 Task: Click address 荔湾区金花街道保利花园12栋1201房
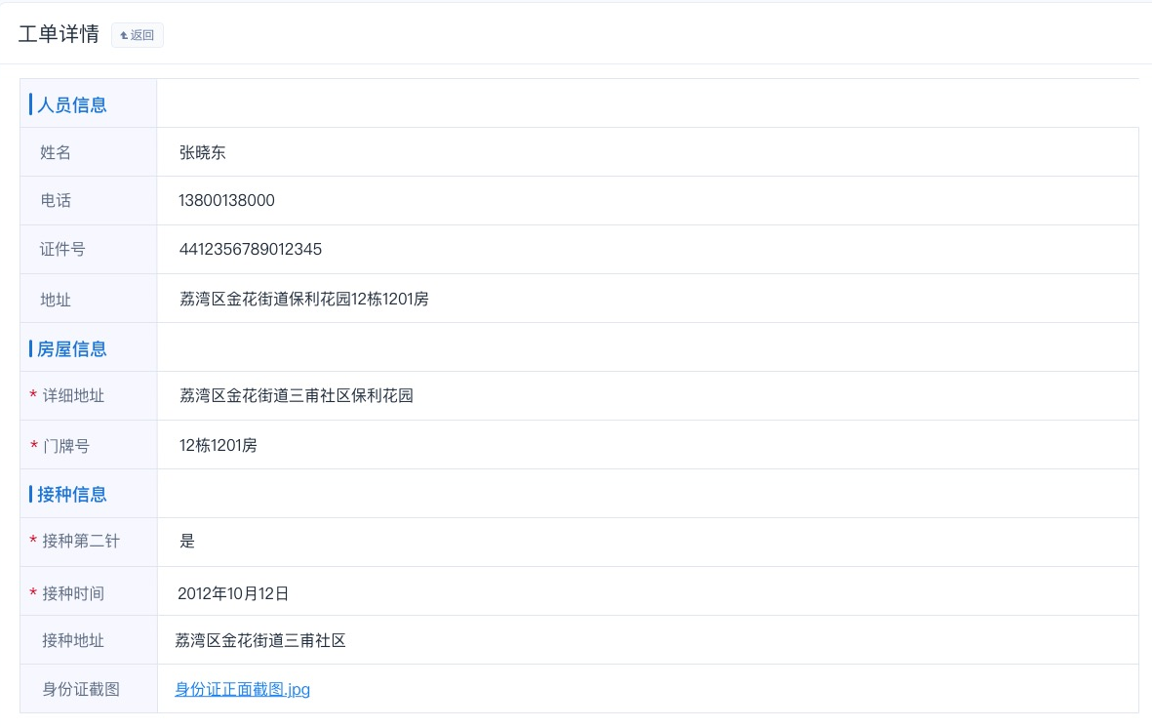coord(304,299)
